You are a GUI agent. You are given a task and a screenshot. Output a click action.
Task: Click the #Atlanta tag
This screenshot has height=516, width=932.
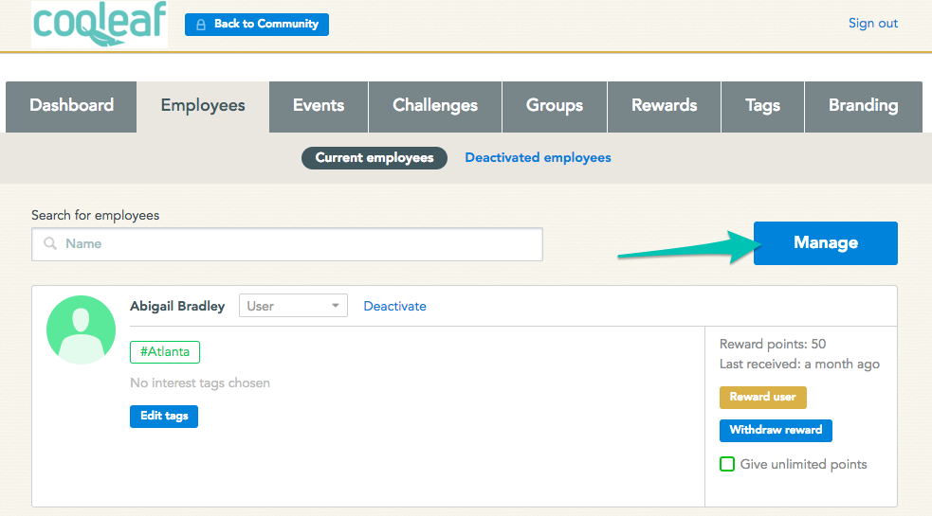[x=165, y=351]
